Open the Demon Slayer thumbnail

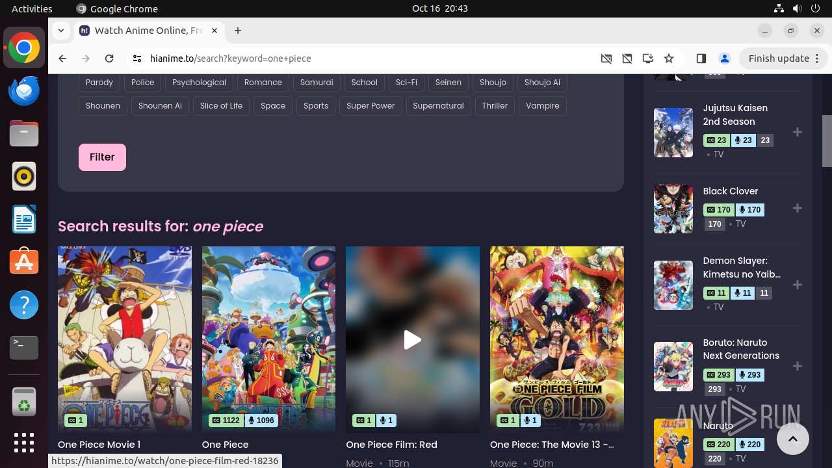pos(673,285)
